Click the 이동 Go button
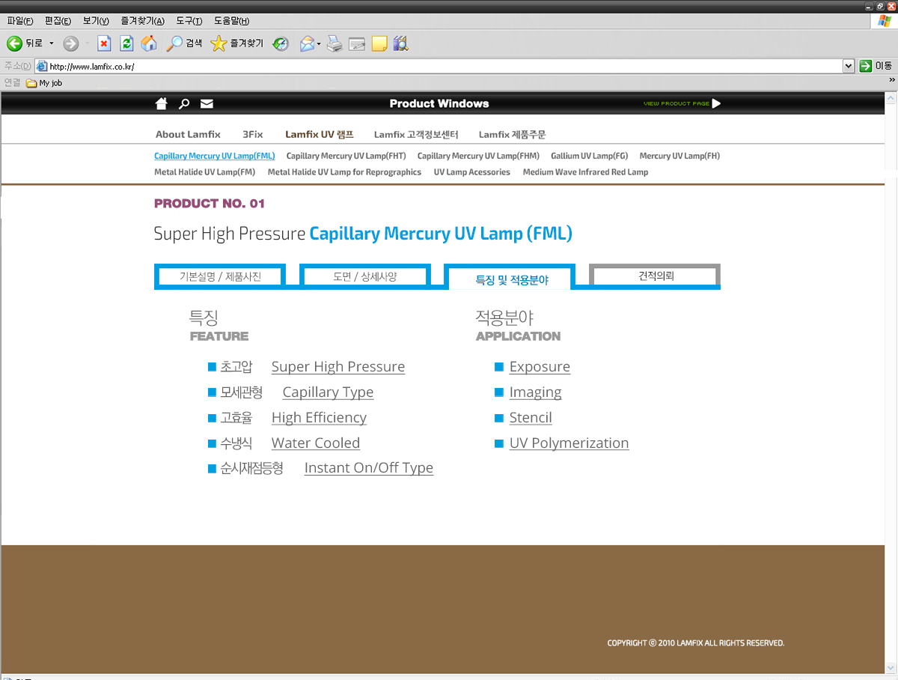 tap(876, 66)
